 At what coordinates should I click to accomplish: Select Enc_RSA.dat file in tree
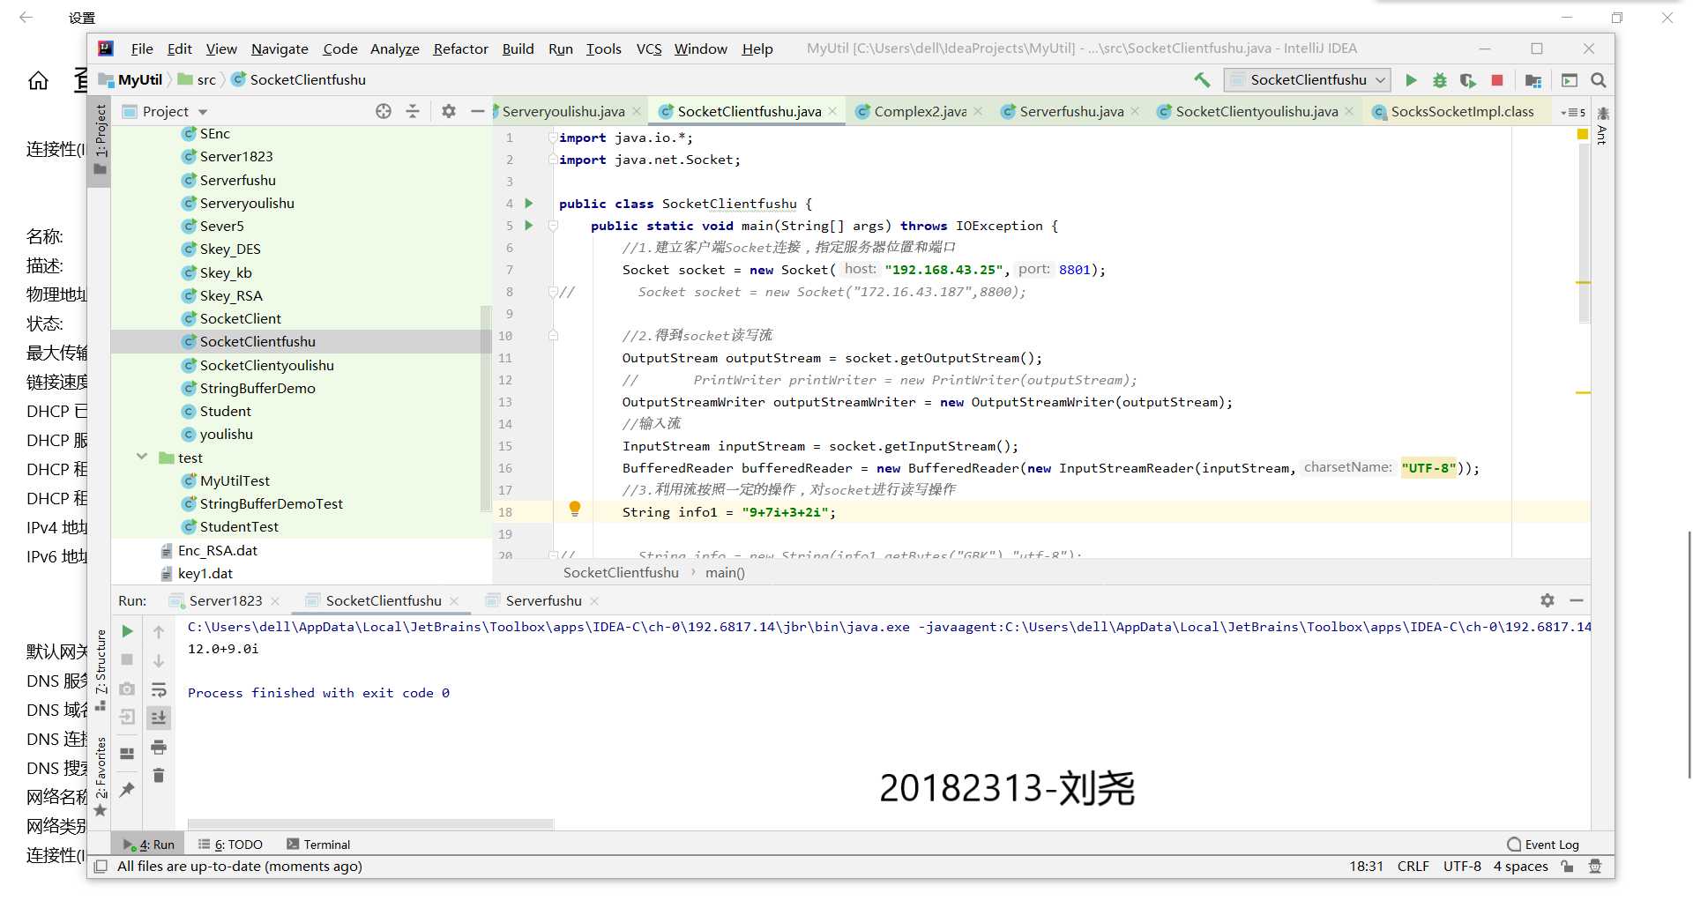[x=217, y=550]
